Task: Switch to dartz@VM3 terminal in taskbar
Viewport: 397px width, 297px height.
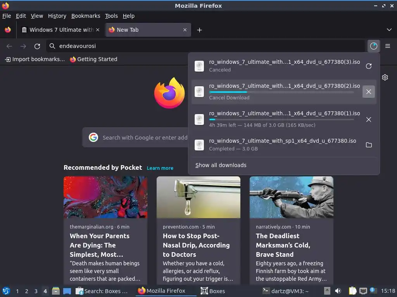Action: point(285,291)
